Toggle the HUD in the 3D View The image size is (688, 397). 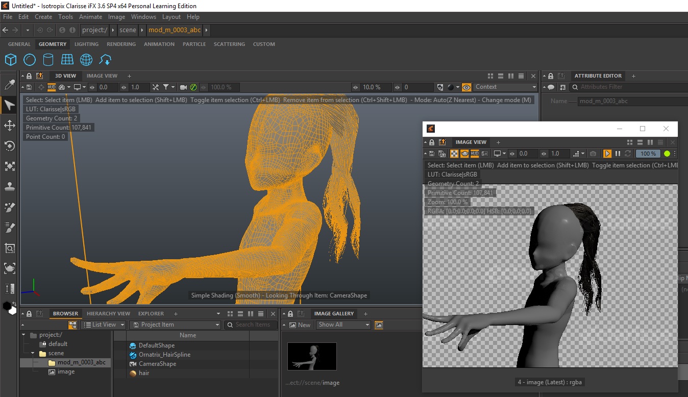[52, 87]
